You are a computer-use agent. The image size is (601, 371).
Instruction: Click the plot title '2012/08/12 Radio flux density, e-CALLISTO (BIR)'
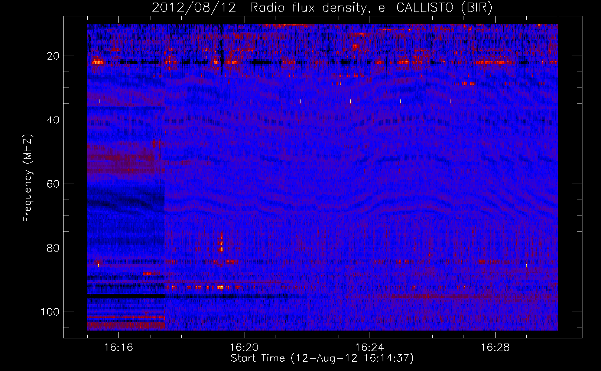[322, 7]
